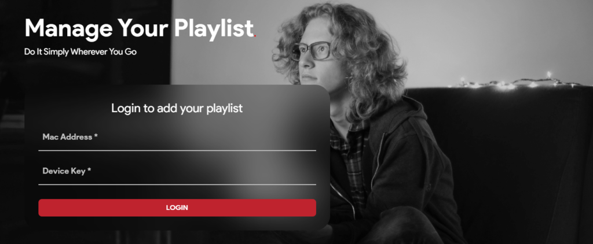Click the 'Manage Your Playlist' heading
The width and height of the screenshot is (593, 244).
click(x=139, y=28)
